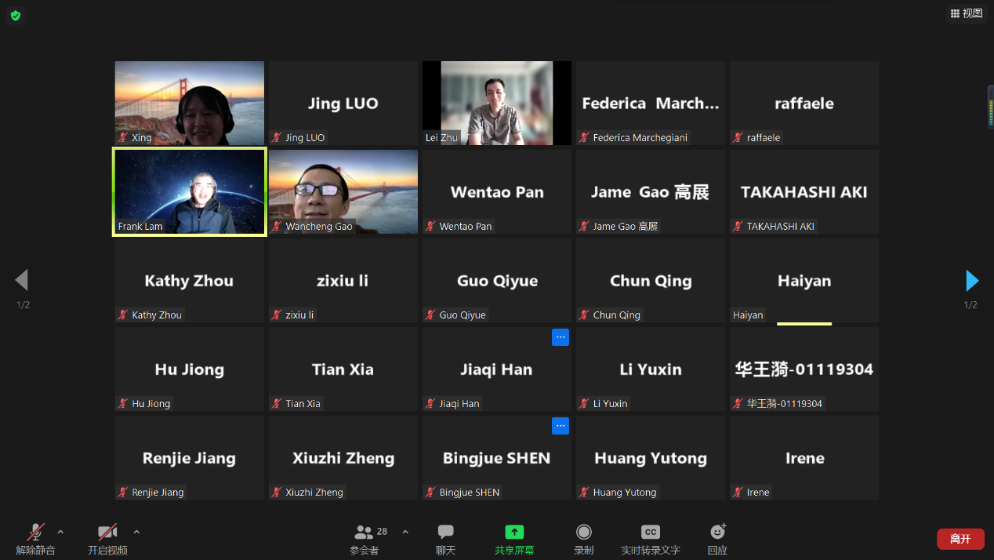Select Lei Zhu's video thumbnail
This screenshot has width=994, height=560.
pyautogui.click(x=497, y=103)
